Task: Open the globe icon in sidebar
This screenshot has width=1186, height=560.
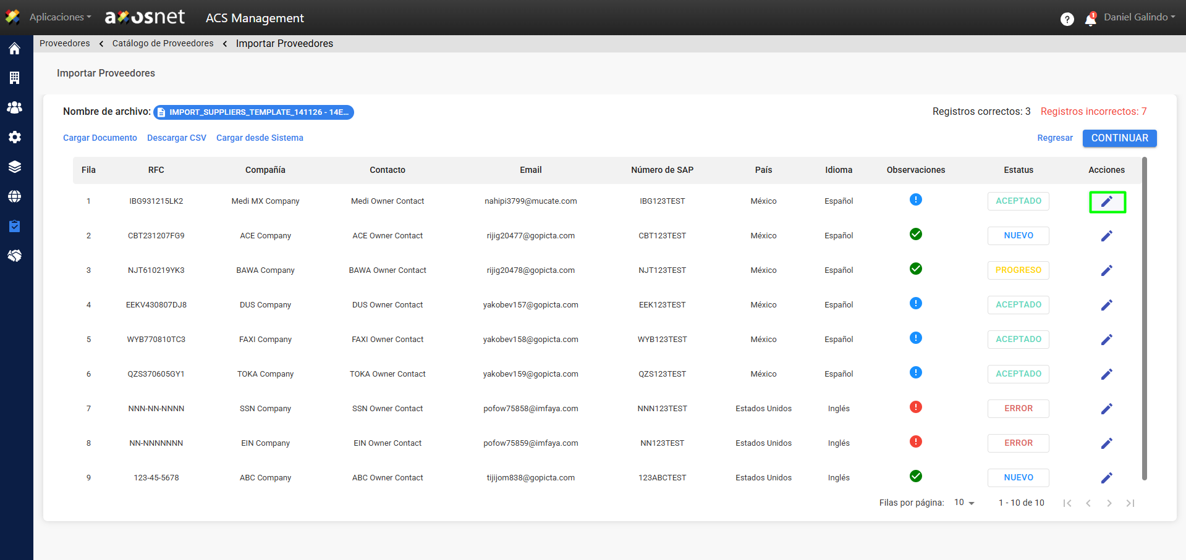Action: coord(15,196)
